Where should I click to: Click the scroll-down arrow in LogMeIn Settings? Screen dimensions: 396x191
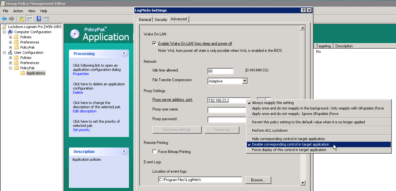(303, 183)
